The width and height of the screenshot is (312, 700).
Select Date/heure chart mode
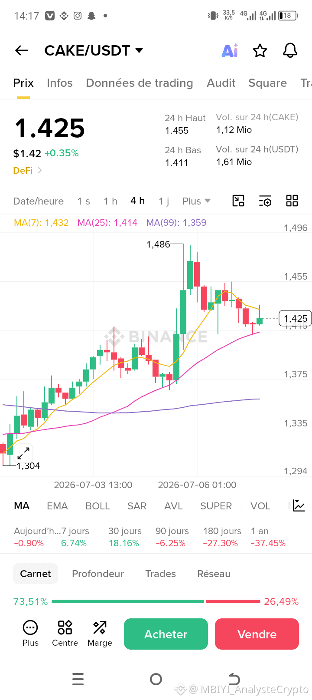pos(39,201)
